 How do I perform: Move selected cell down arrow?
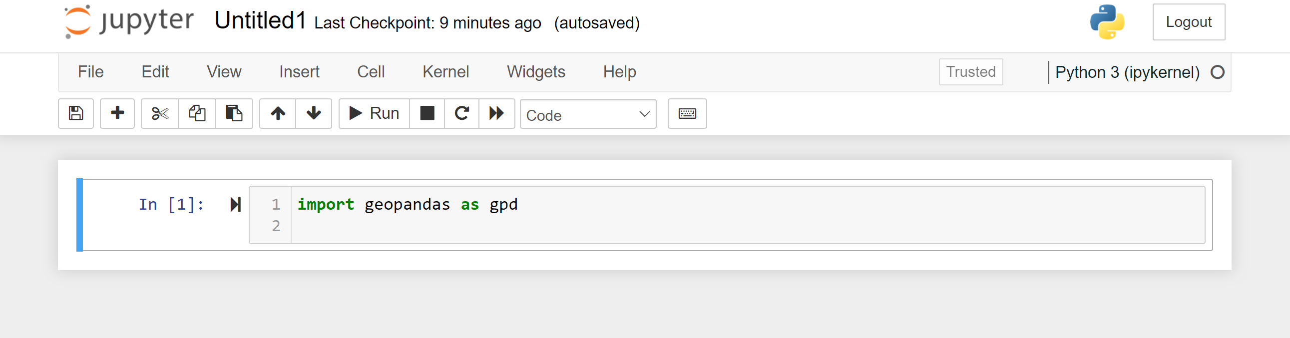click(314, 113)
